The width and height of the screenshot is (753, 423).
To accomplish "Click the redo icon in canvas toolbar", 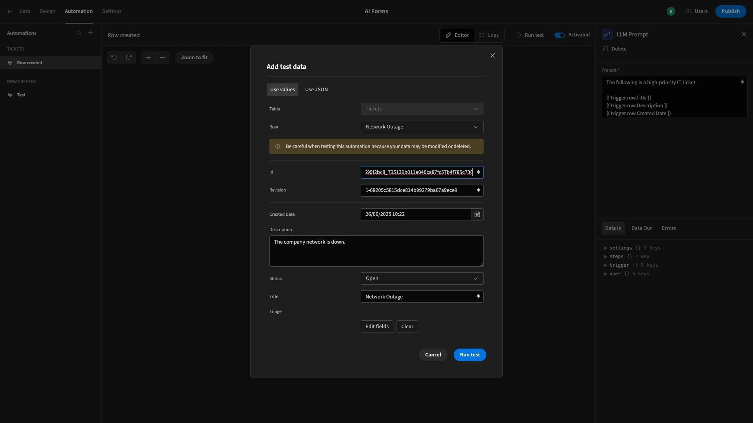I will pyautogui.click(x=129, y=57).
